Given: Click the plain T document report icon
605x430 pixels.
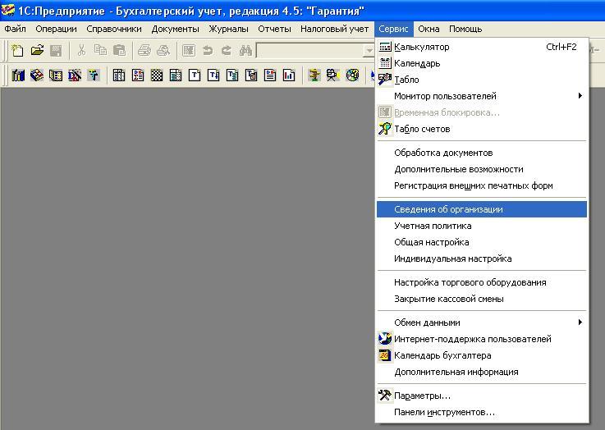Looking at the screenshot, I should [x=195, y=75].
